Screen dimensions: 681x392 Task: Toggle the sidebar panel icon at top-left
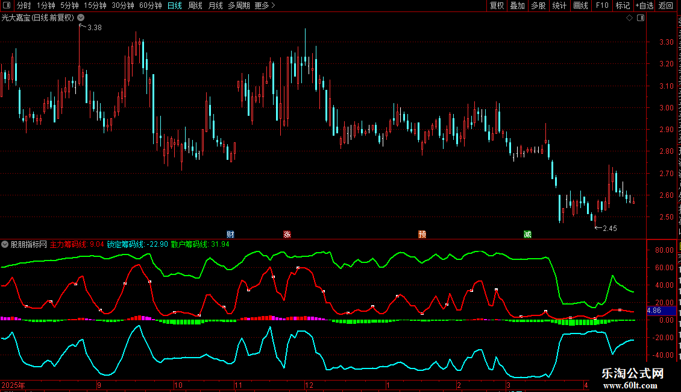(x=7, y=5)
